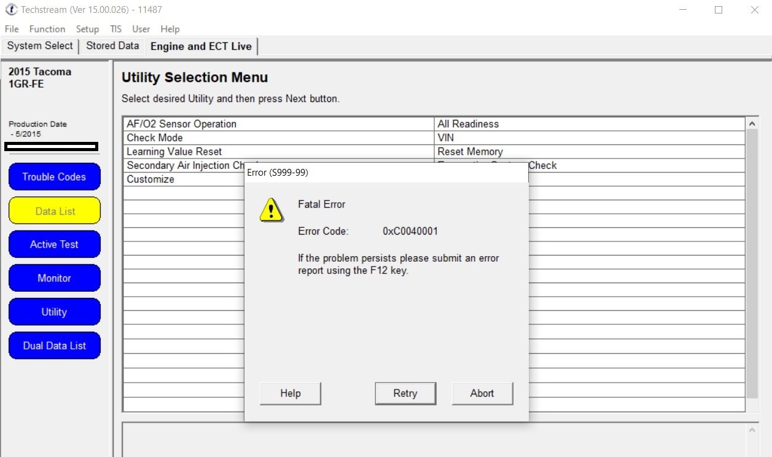
Task: Select the Engine and ECT Live tab
Action: coord(201,47)
